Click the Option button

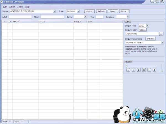(89, 11)
